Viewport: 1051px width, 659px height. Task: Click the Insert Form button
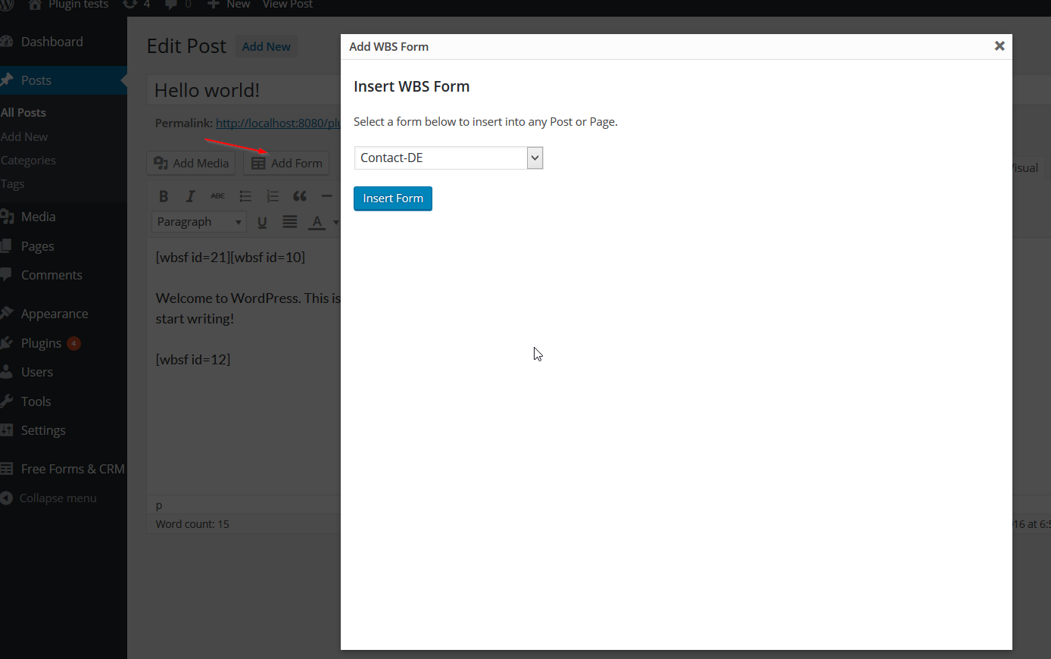(393, 198)
